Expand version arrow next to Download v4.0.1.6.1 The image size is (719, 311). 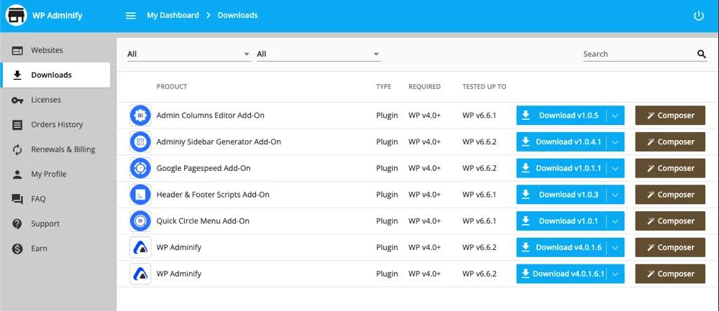click(x=615, y=274)
